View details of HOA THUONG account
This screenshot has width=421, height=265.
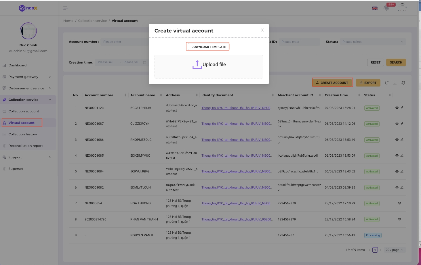[399, 203]
